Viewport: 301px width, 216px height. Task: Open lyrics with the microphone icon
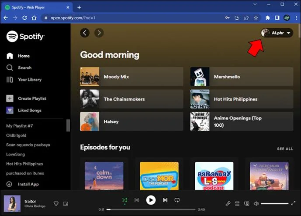coord(228,203)
